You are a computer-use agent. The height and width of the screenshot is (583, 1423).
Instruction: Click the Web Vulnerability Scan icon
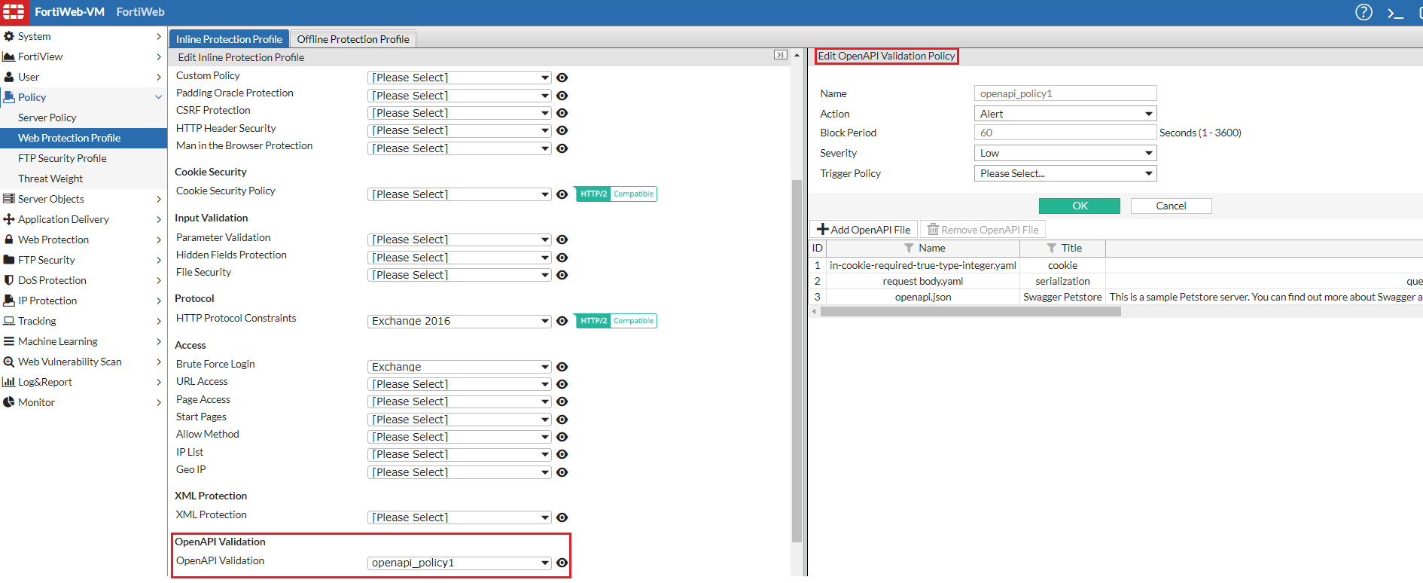pos(9,362)
